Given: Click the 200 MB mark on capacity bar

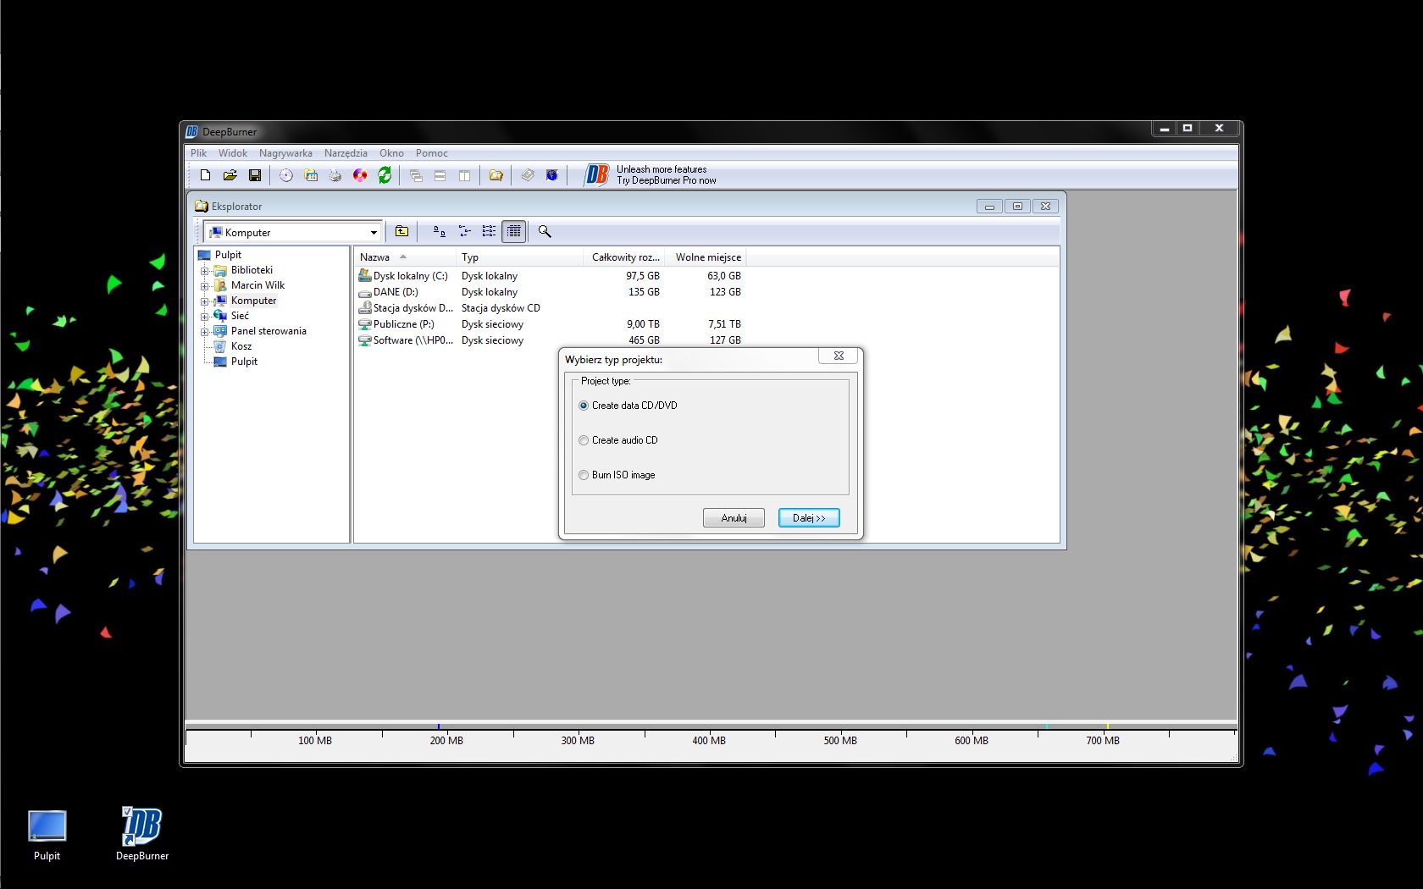Looking at the screenshot, I should point(446,740).
